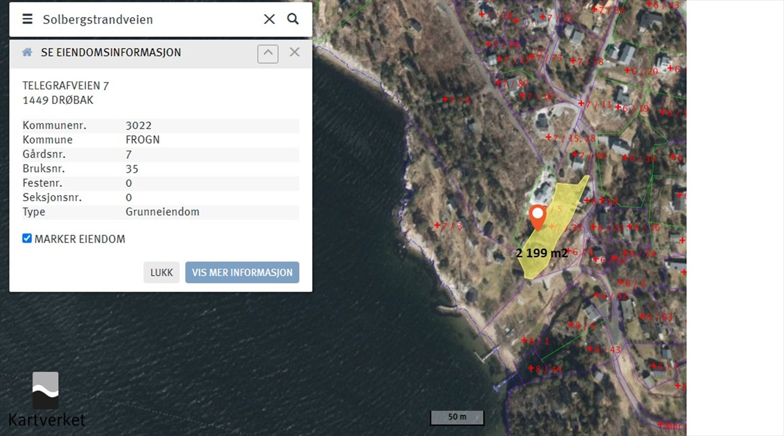Select the Gårdsnr. value 7
This screenshot has height=436, width=784.
pyautogui.click(x=129, y=154)
